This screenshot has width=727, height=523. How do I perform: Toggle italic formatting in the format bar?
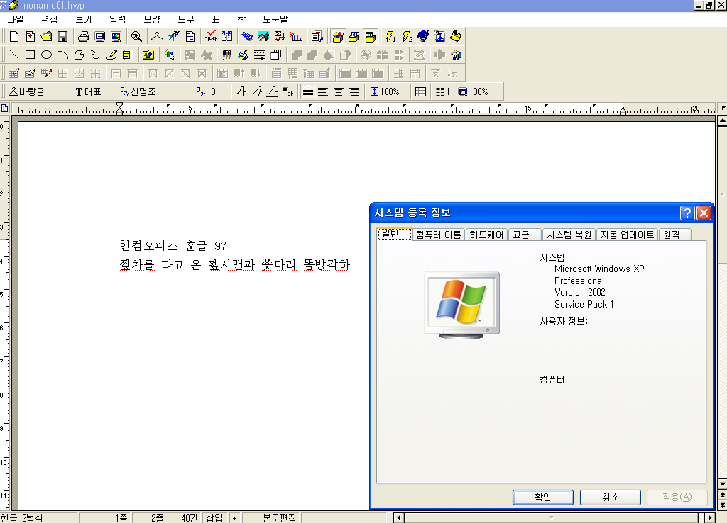(257, 91)
